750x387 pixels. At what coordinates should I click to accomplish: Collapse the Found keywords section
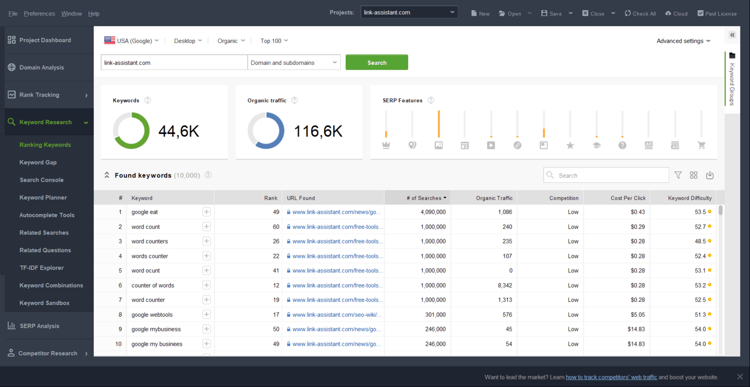[x=107, y=175]
